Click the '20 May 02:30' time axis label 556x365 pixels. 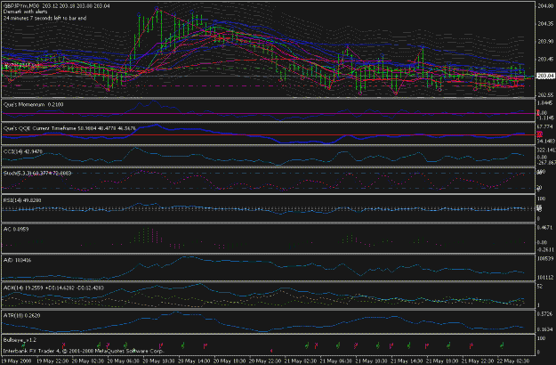(x=87, y=361)
